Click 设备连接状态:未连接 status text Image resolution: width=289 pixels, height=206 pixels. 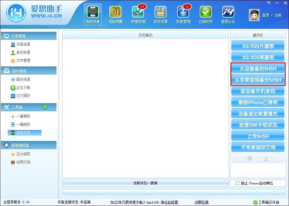74,202
